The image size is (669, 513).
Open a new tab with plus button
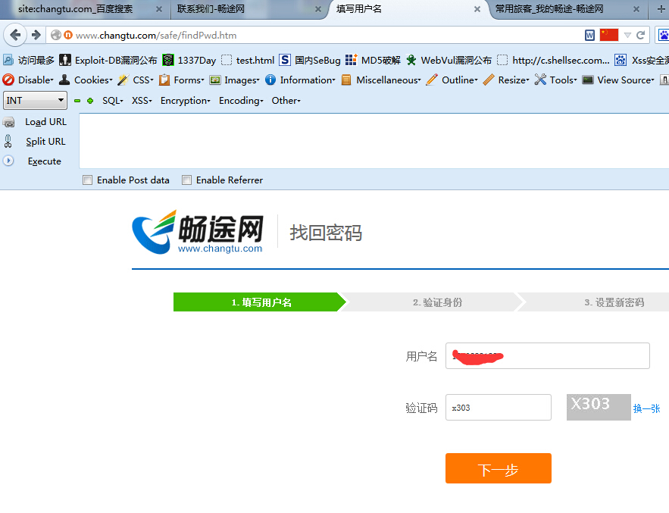(660, 9)
